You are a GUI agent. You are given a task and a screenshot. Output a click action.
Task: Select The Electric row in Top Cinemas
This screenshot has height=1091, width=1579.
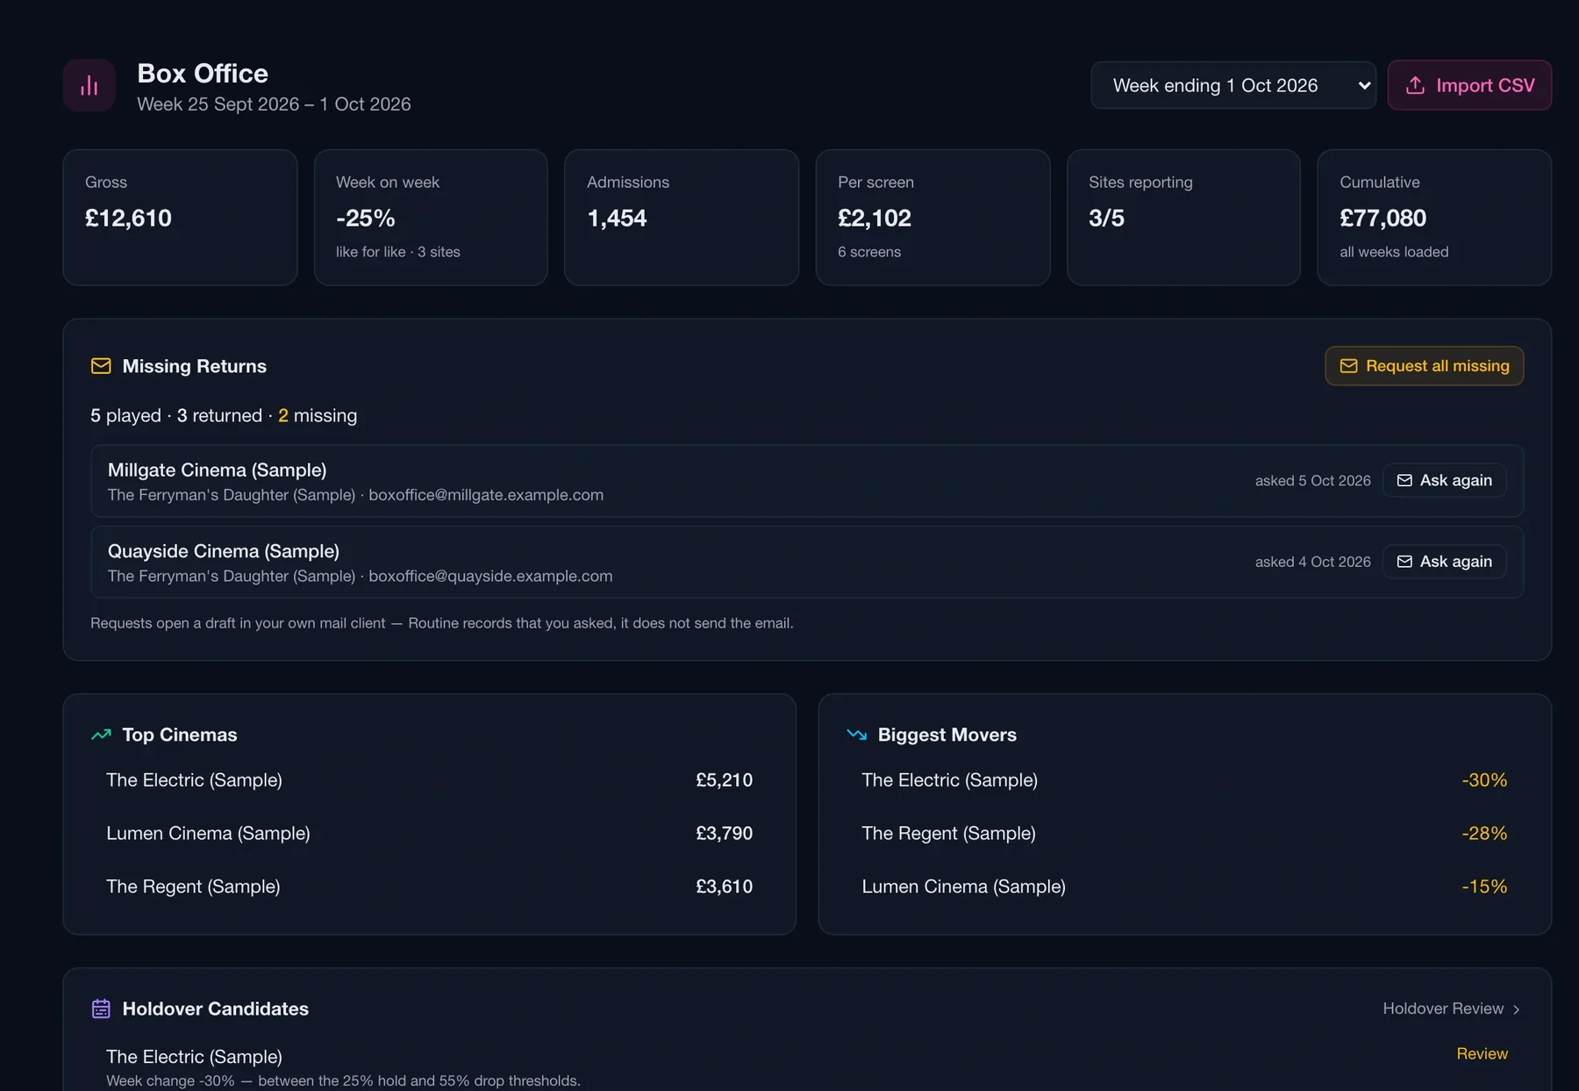[x=429, y=780]
